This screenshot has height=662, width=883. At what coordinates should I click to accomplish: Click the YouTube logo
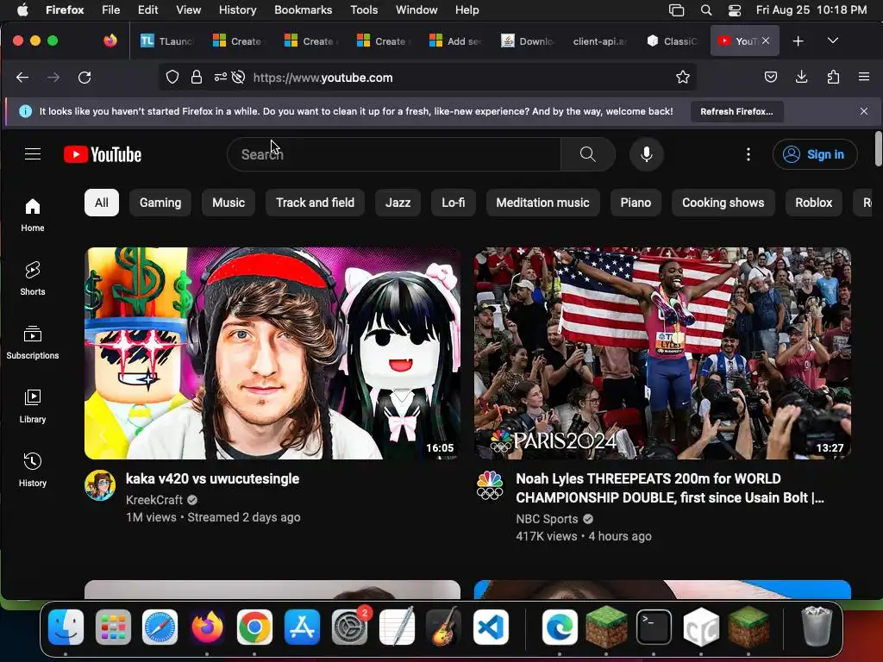click(x=103, y=154)
